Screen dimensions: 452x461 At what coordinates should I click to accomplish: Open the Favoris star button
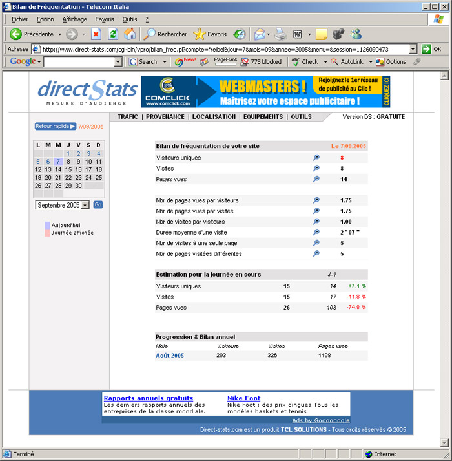click(x=210, y=34)
